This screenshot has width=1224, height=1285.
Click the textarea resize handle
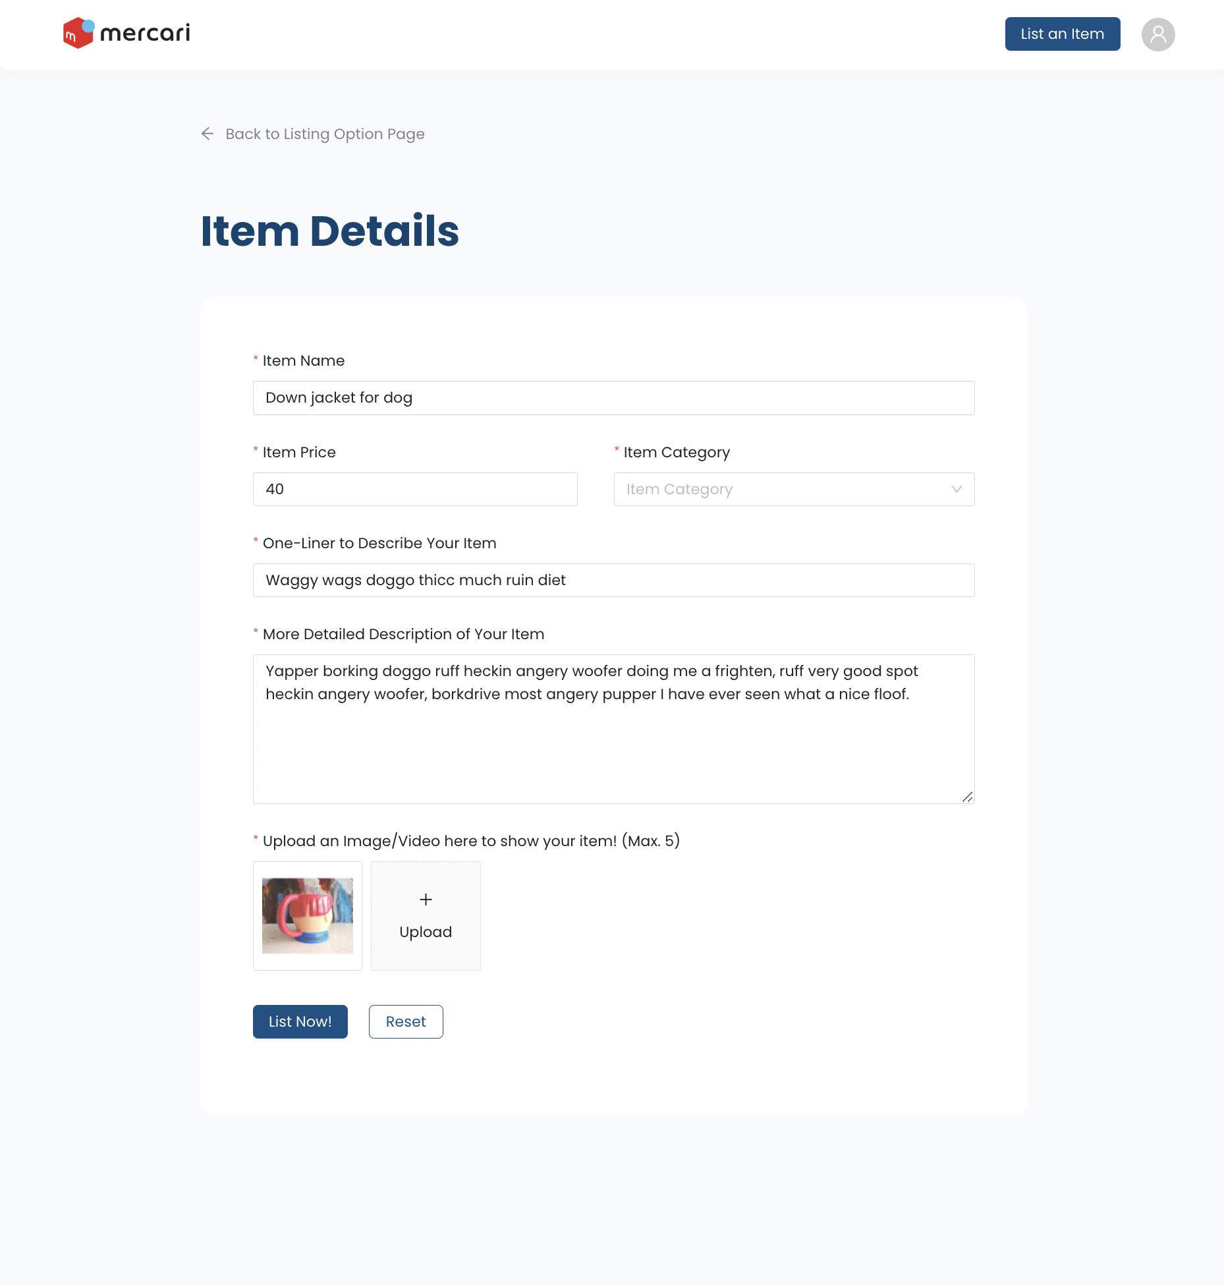coord(968,798)
